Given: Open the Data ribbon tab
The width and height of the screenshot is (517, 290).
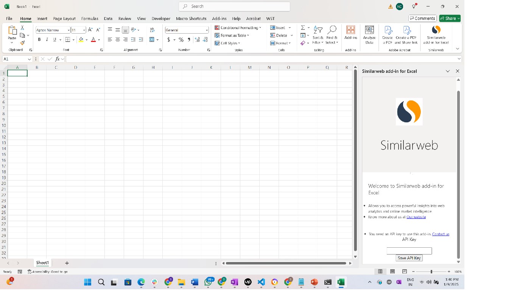Looking at the screenshot, I should (x=108, y=19).
